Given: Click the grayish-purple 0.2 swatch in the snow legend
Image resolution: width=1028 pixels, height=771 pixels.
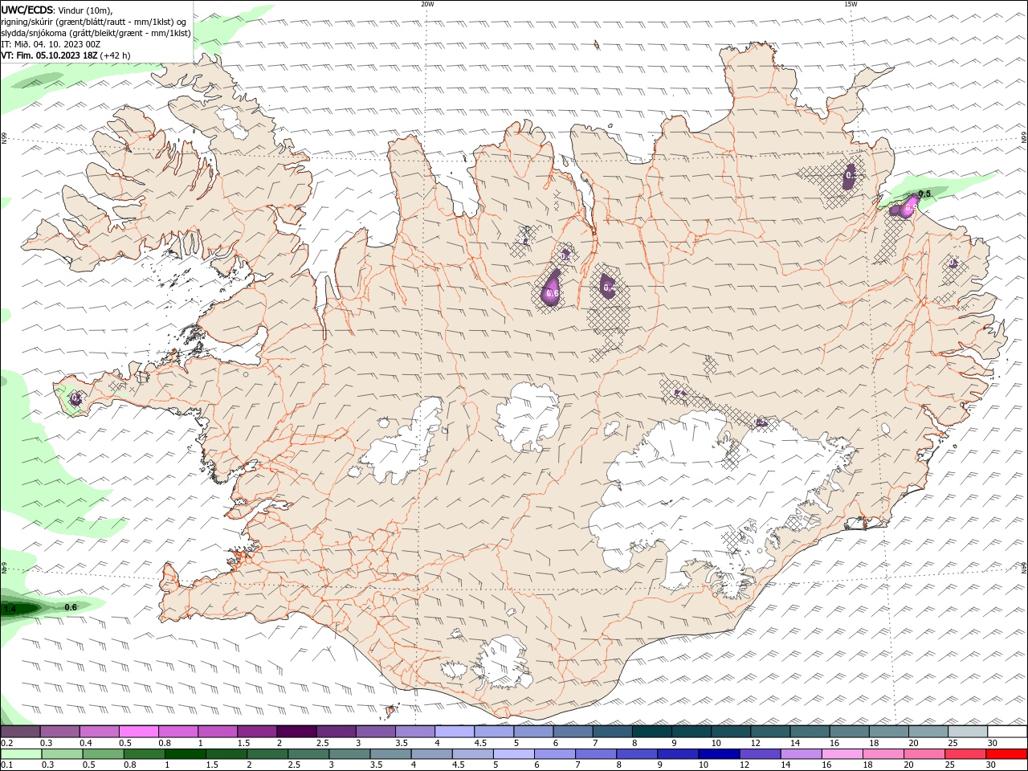Looking at the screenshot, I should click(x=20, y=732).
